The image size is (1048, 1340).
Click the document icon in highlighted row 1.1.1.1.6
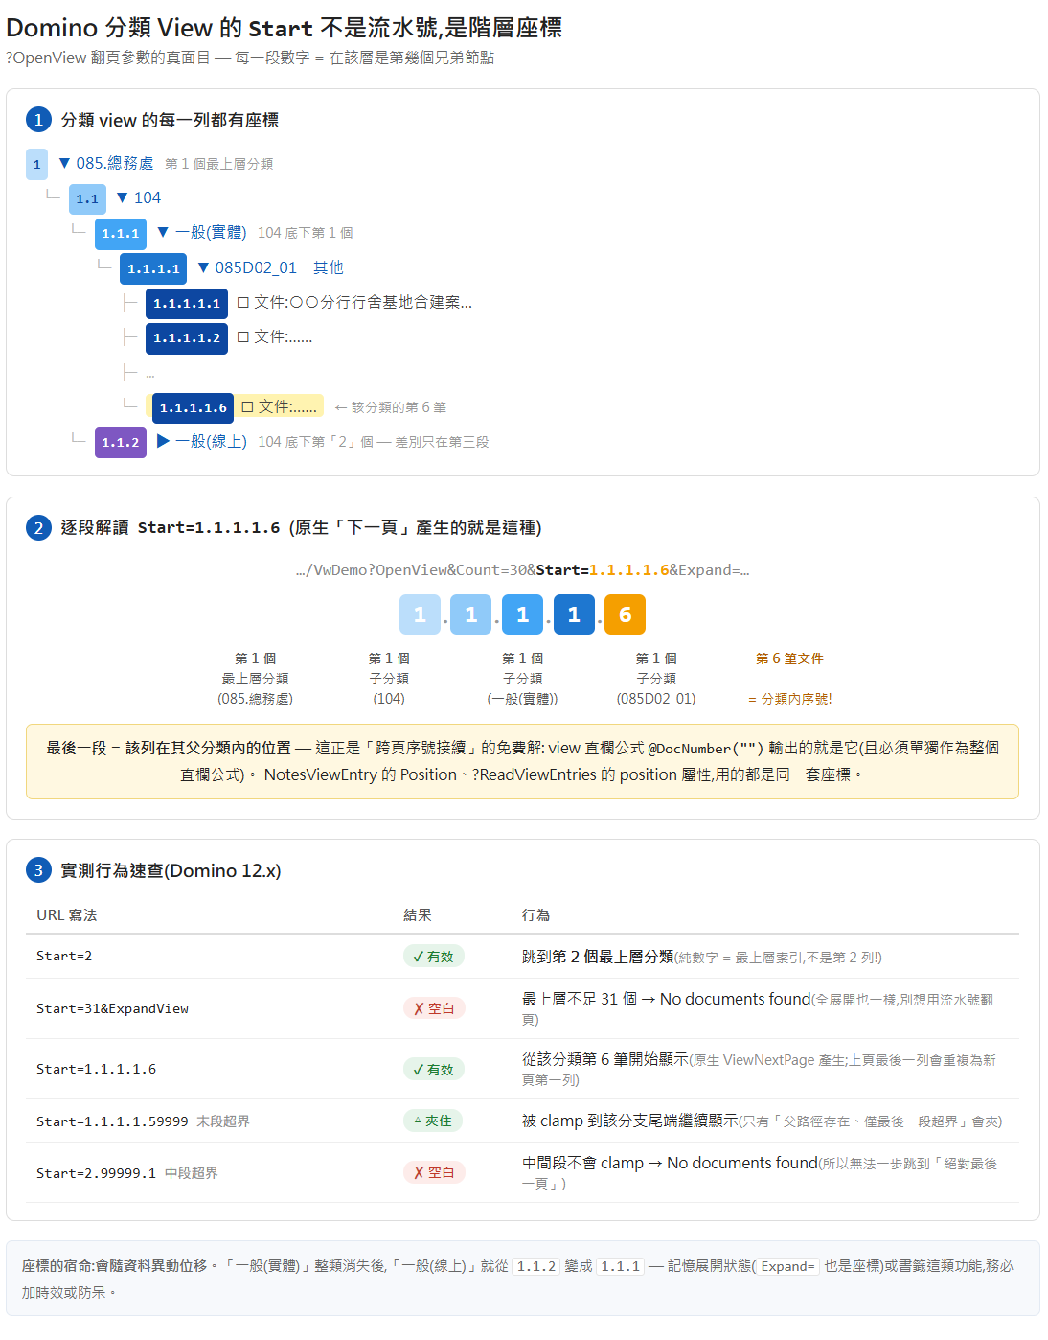(247, 406)
